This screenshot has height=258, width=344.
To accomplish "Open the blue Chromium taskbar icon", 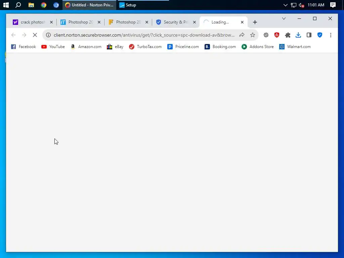I will click(x=56, y=5).
